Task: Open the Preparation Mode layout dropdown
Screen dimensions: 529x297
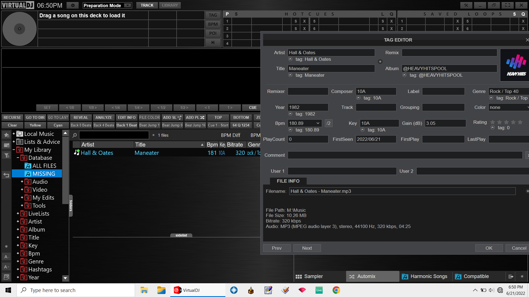Action: [127, 5]
